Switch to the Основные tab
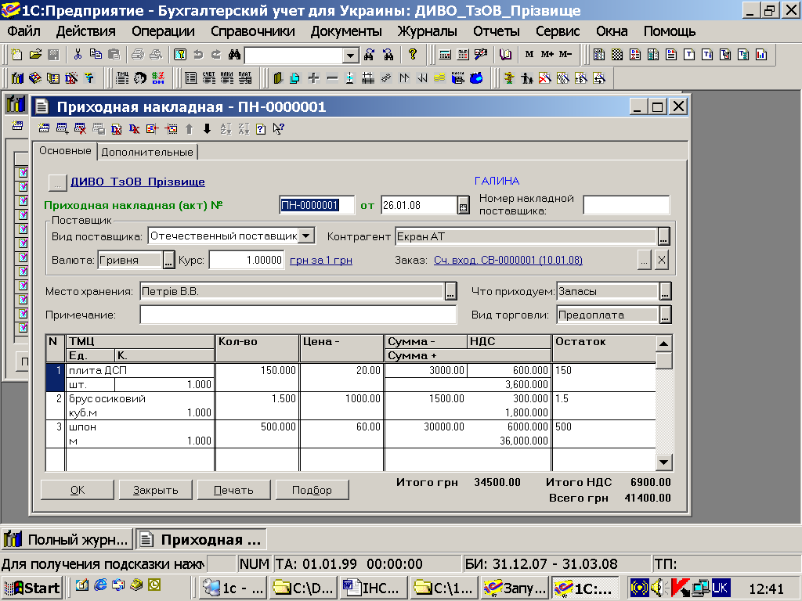 (x=66, y=151)
